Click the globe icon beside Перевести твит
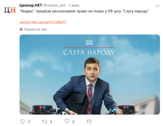Screen dimensions: 163x126 tap(21, 29)
